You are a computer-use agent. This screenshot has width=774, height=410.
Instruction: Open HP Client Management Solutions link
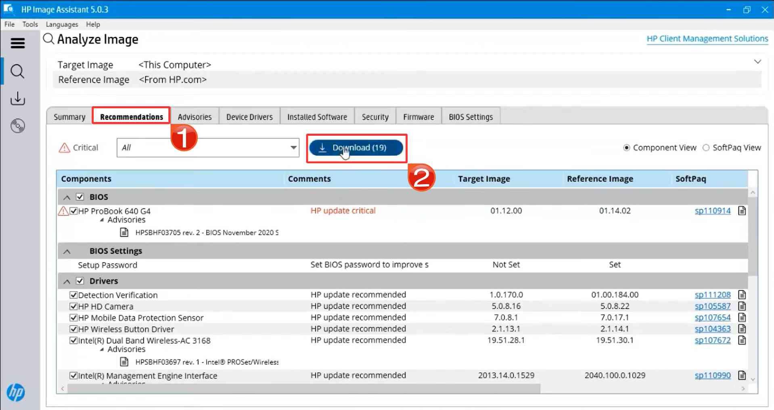click(x=707, y=39)
